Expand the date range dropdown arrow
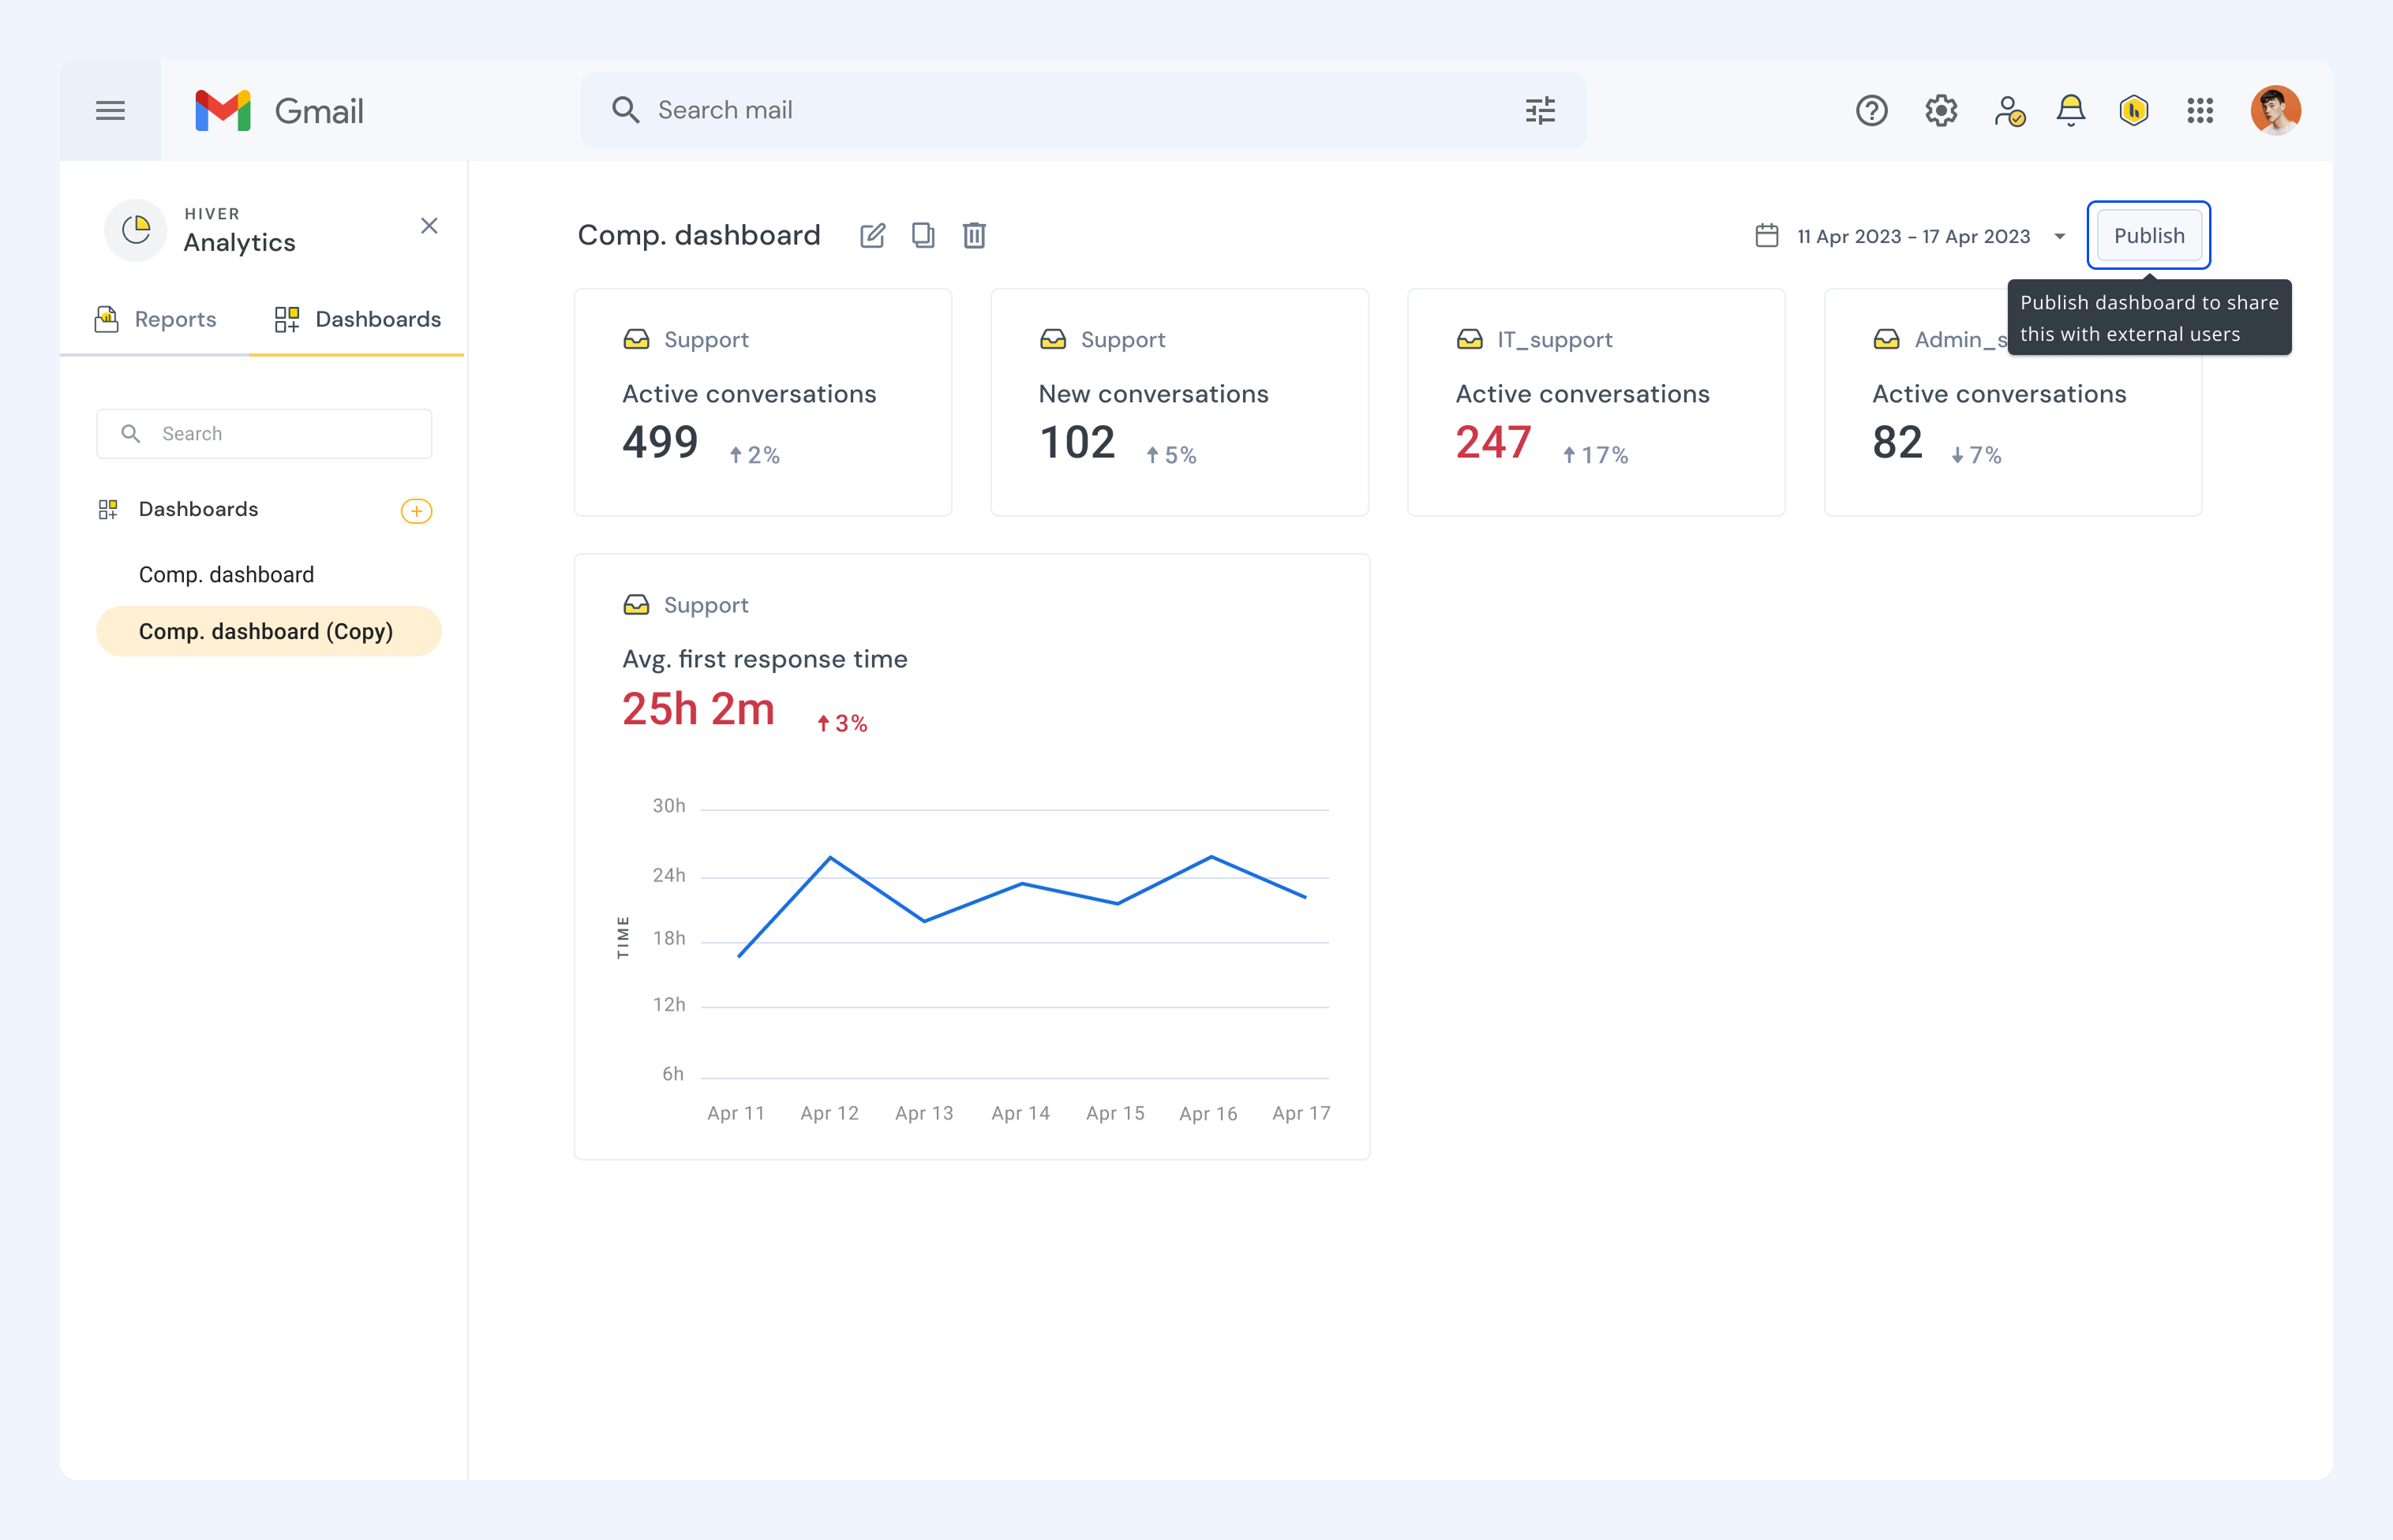Viewport: 2393px width, 1540px height. point(2060,236)
